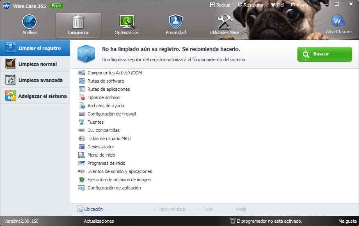Click 'El programador no está activado' text

pos(269,221)
